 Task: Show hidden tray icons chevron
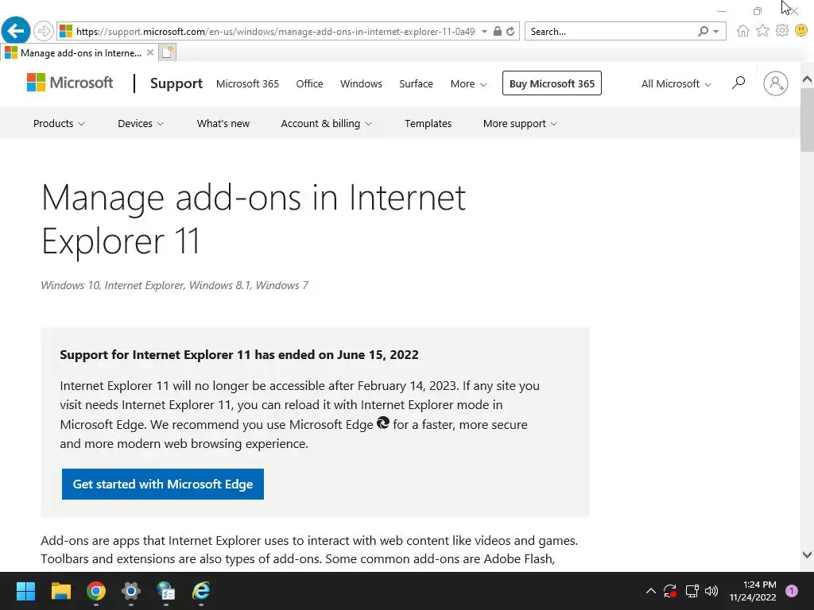coord(650,591)
